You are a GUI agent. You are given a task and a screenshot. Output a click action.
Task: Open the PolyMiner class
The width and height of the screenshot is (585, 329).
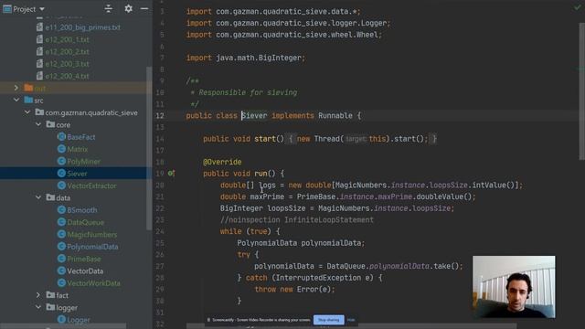83,162
